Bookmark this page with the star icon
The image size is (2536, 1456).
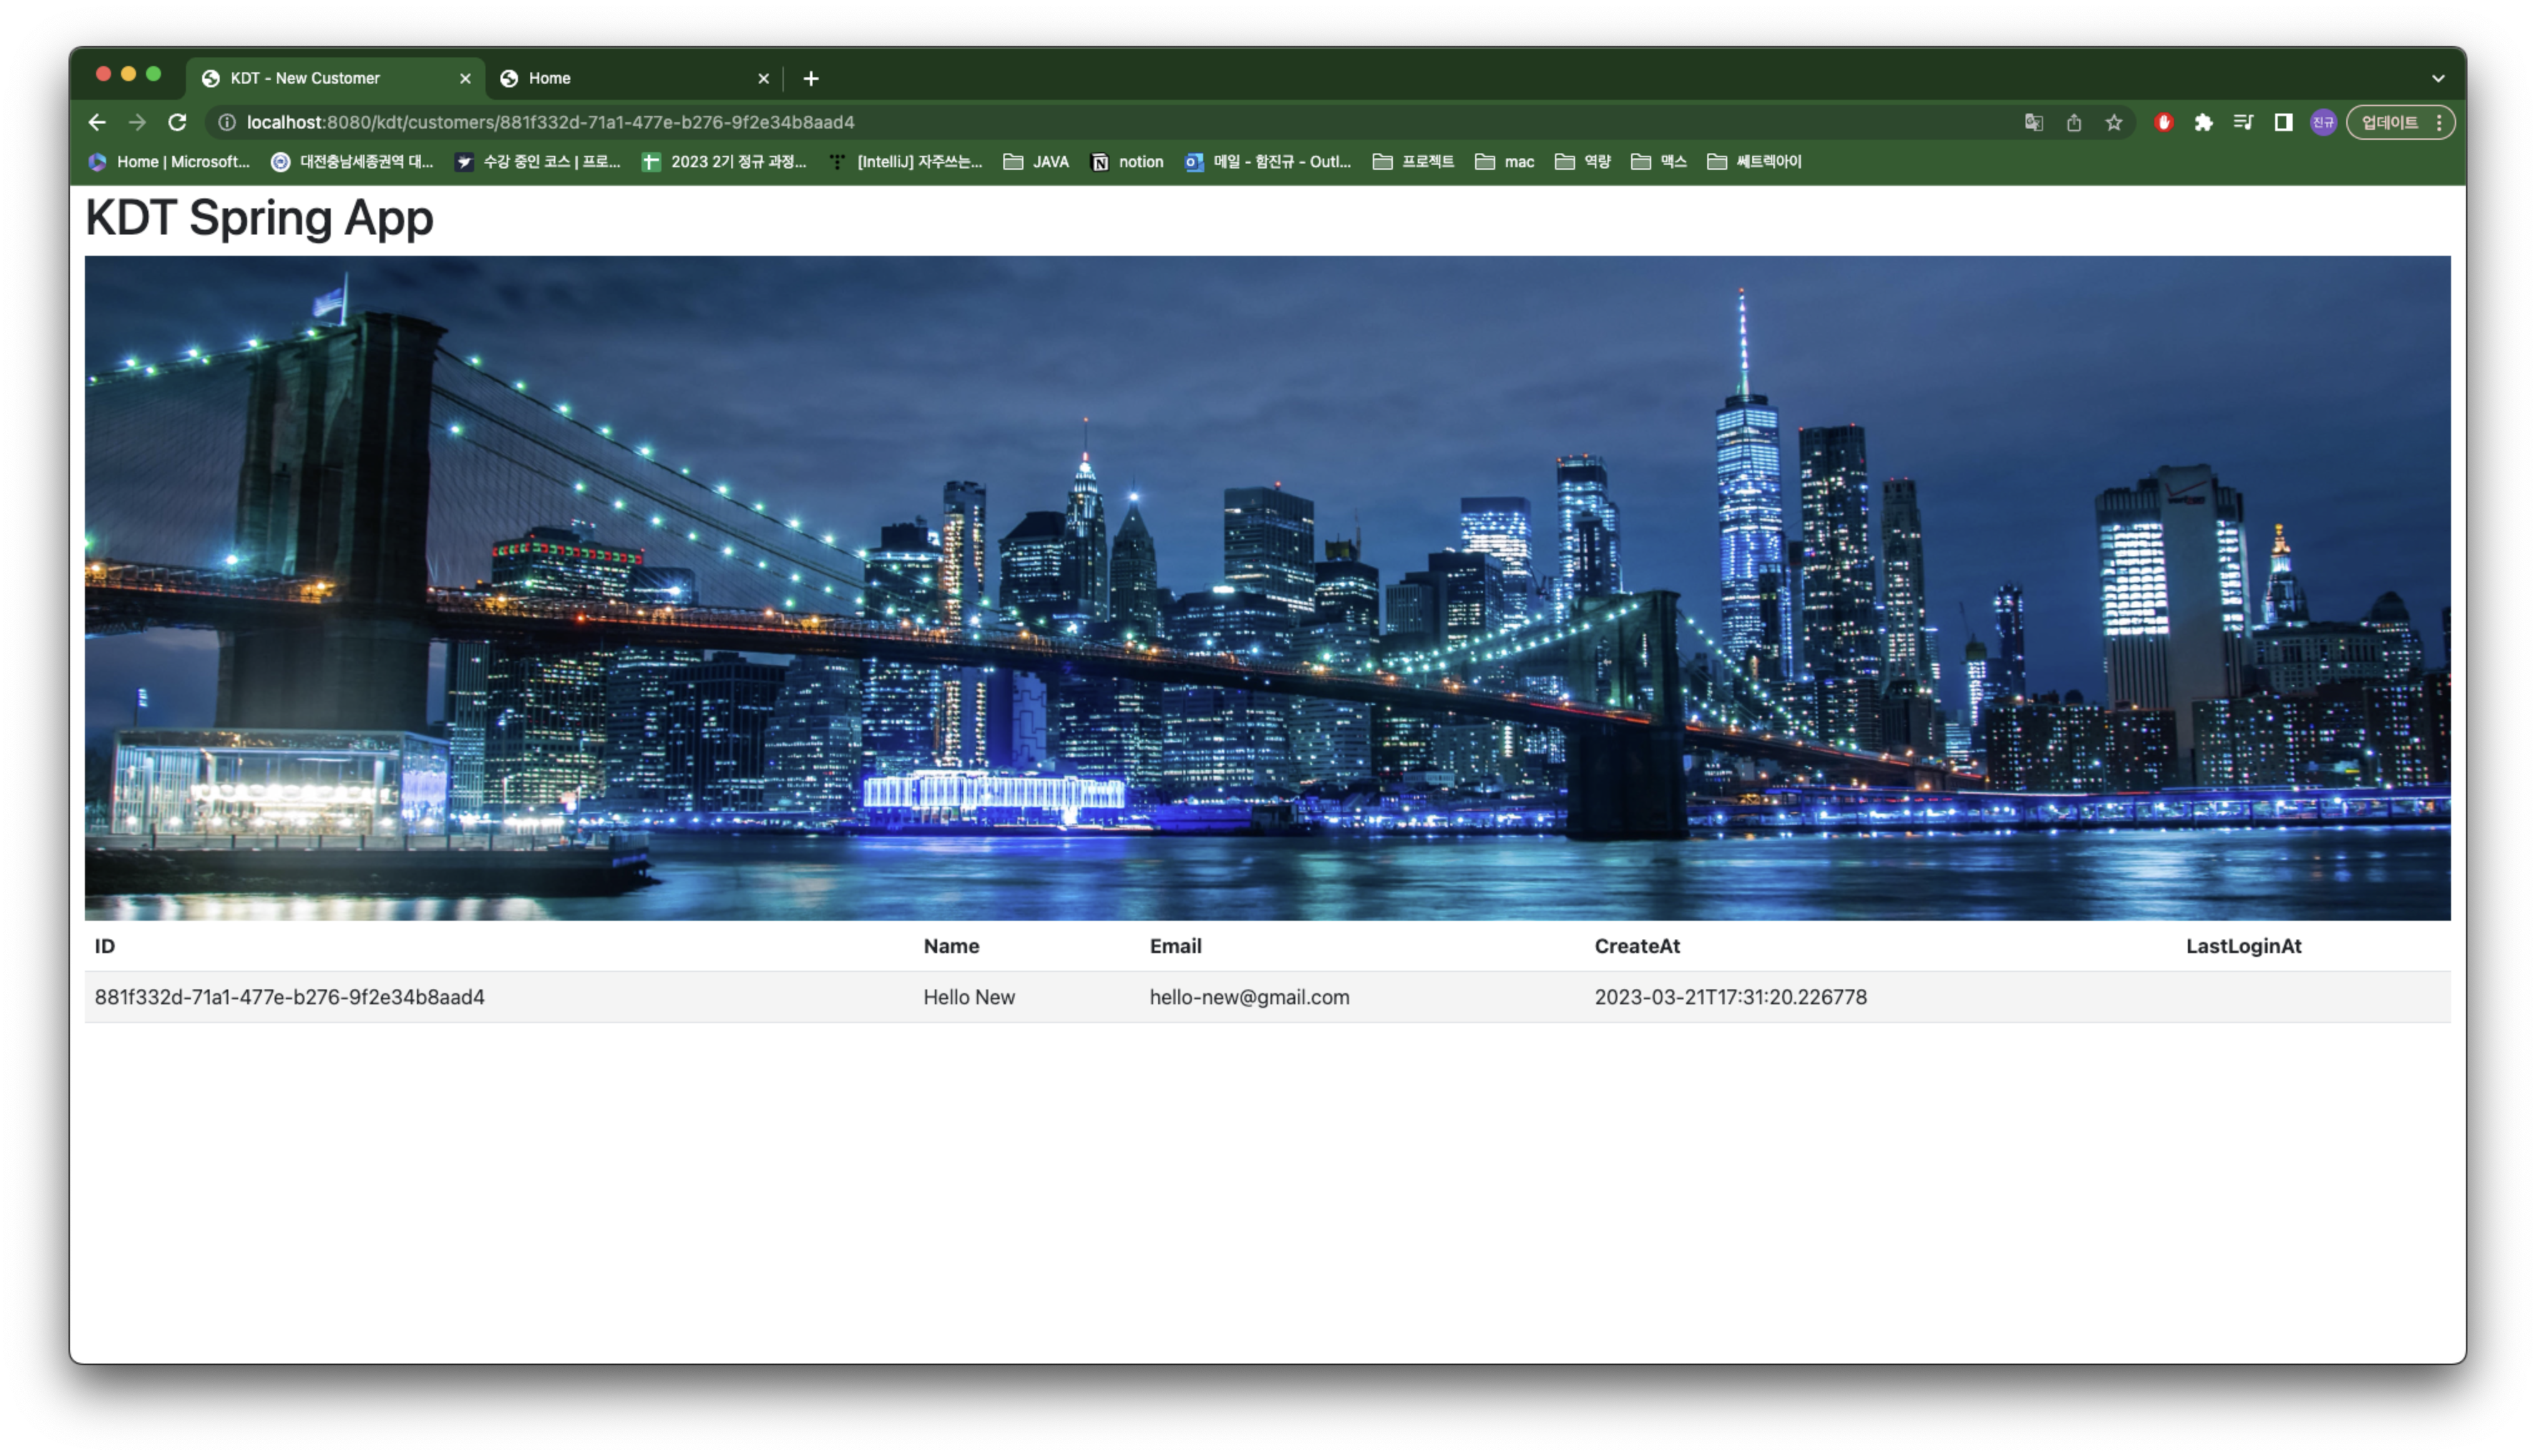pos(2113,122)
